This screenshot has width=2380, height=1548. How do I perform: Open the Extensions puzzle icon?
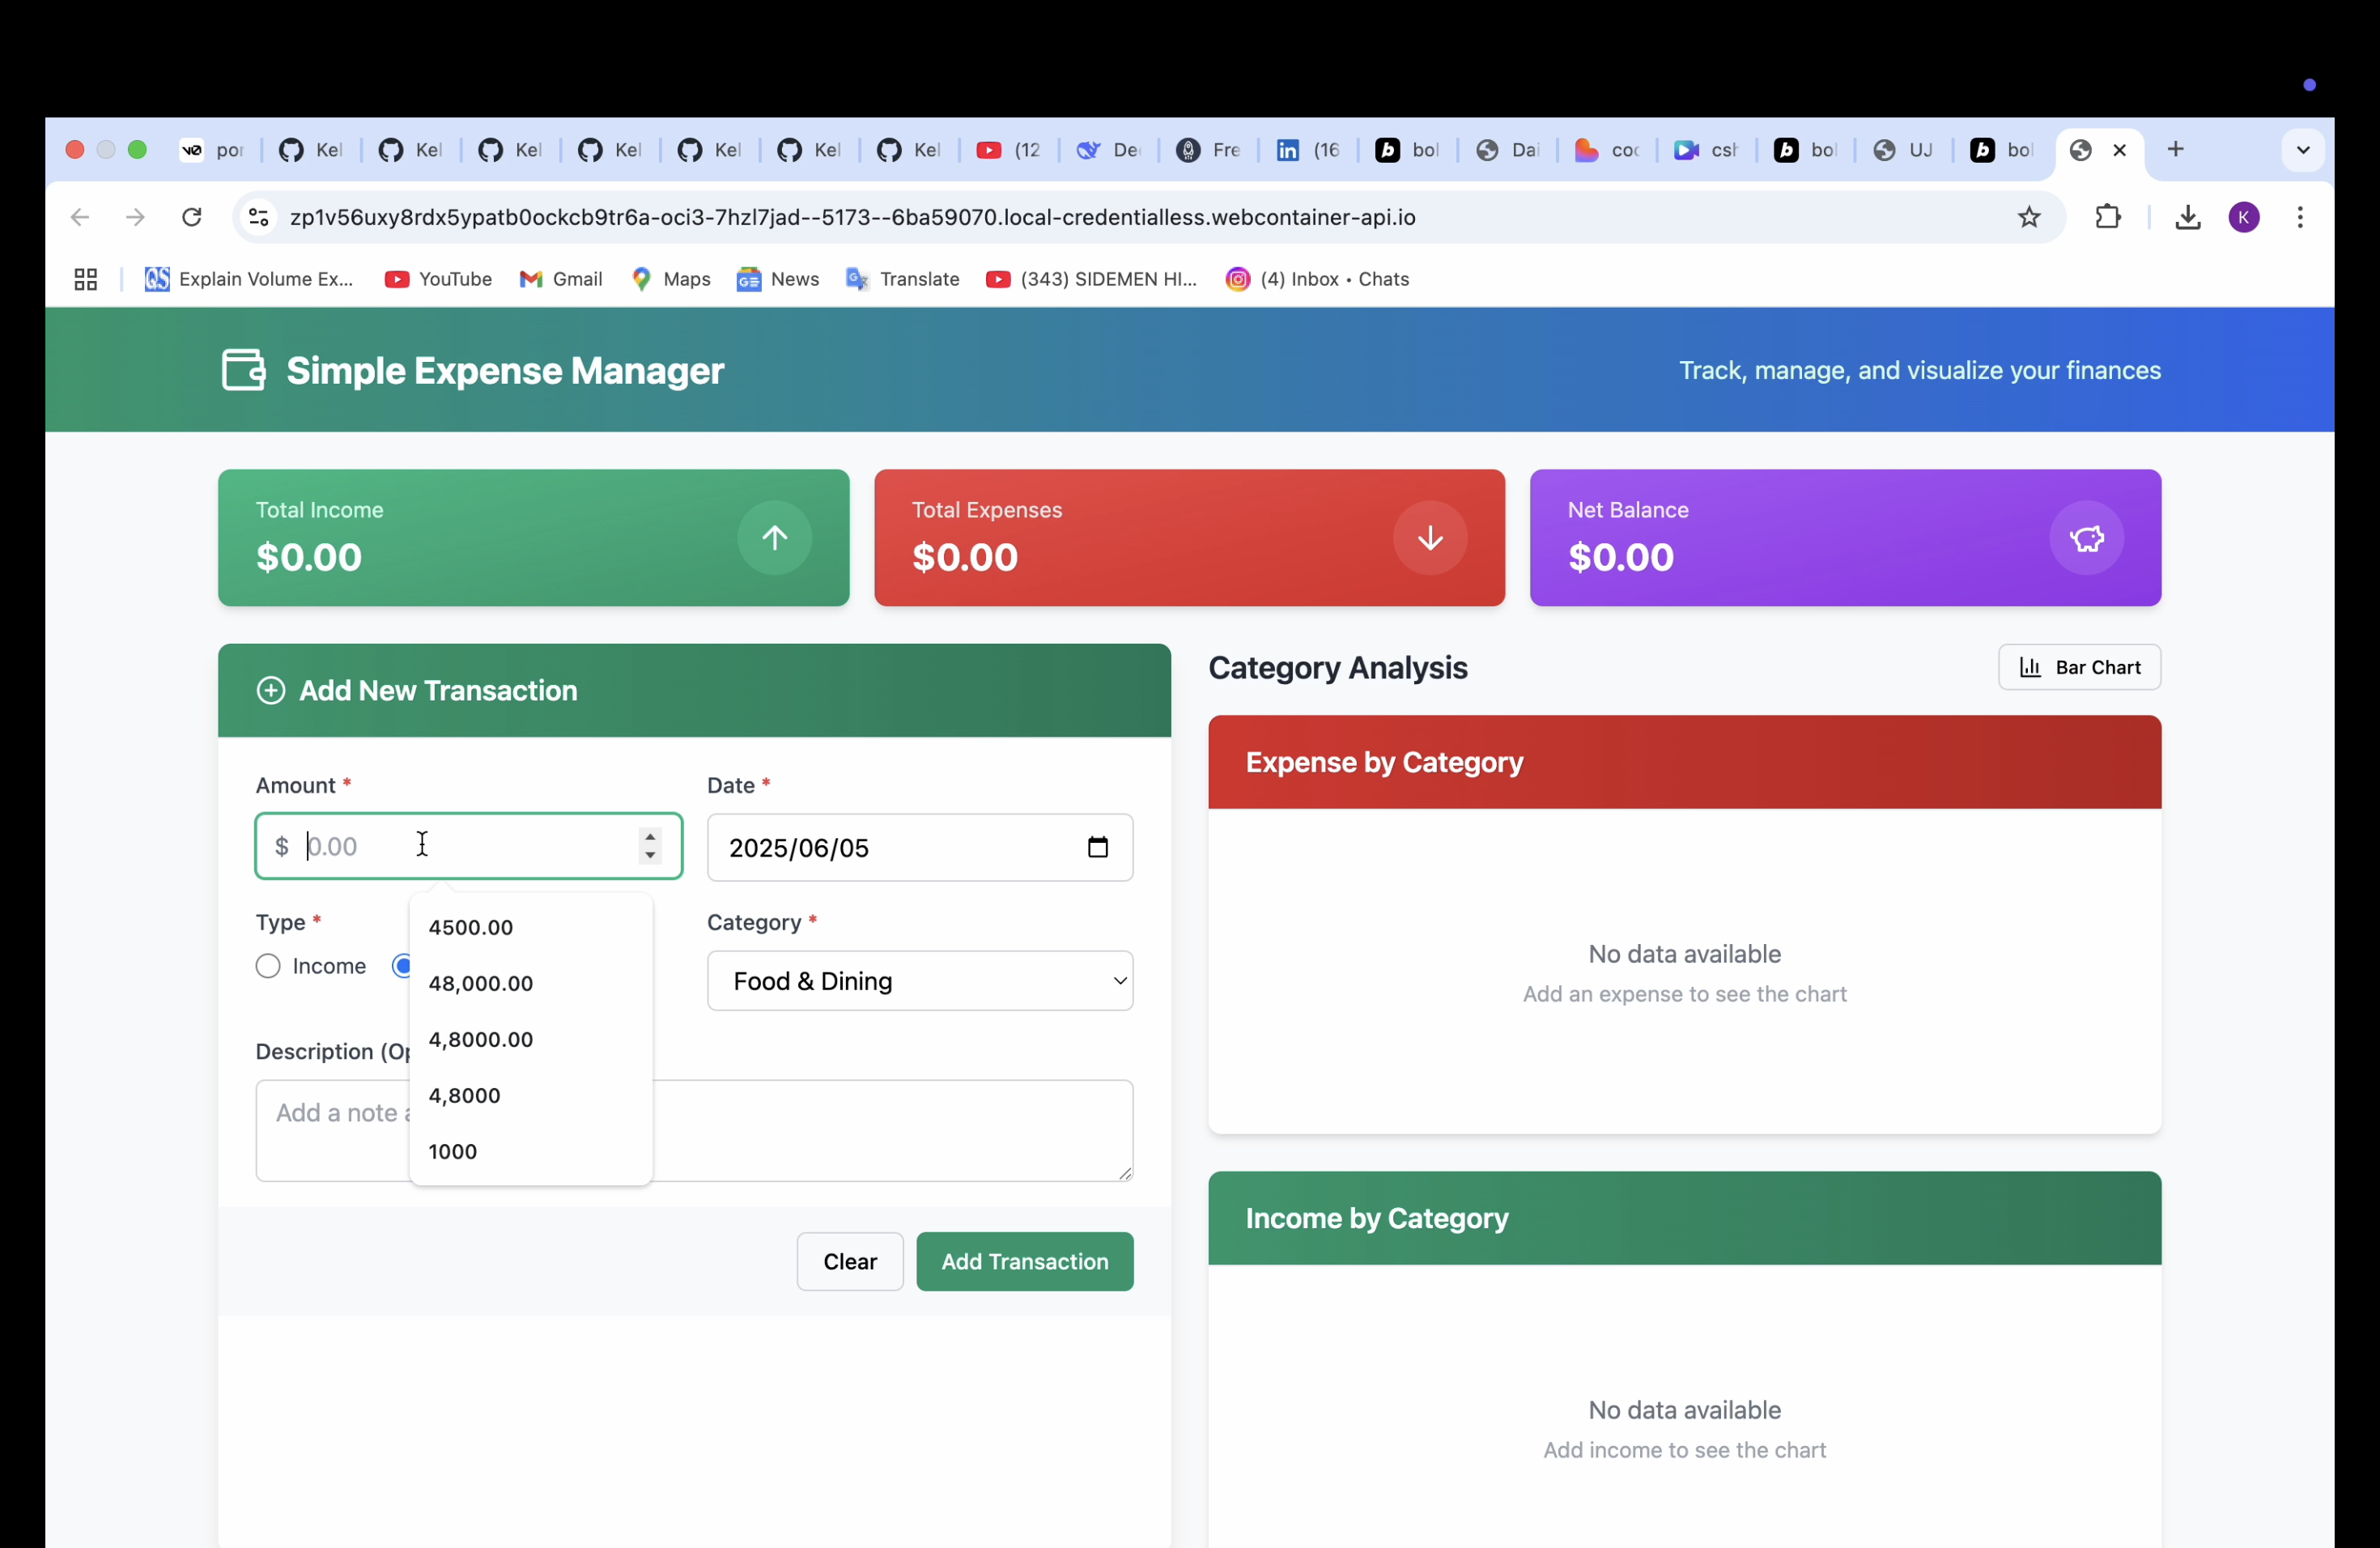coord(2108,217)
